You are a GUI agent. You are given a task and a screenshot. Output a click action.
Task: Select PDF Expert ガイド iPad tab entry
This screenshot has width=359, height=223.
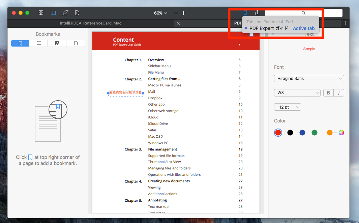[269, 28]
